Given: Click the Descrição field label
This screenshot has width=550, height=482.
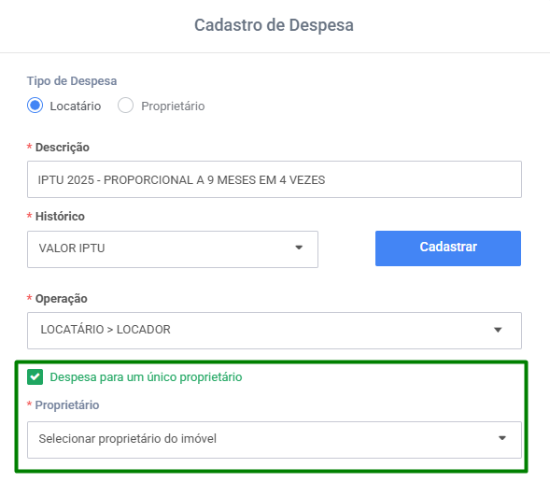Looking at the screenshot, I should pos(63,147).
